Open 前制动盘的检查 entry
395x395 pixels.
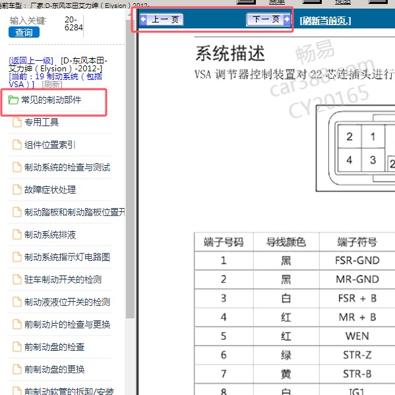point(55,347)
